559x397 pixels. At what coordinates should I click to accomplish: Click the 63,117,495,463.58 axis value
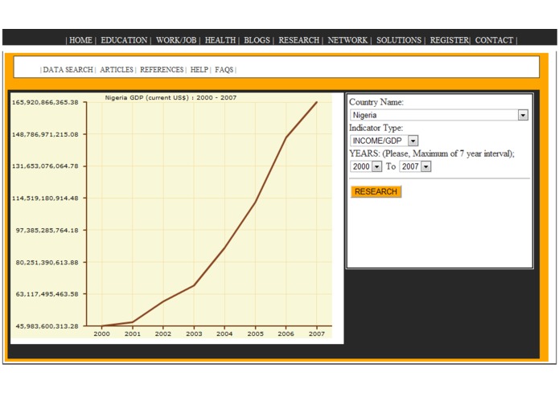click(47, 294)
